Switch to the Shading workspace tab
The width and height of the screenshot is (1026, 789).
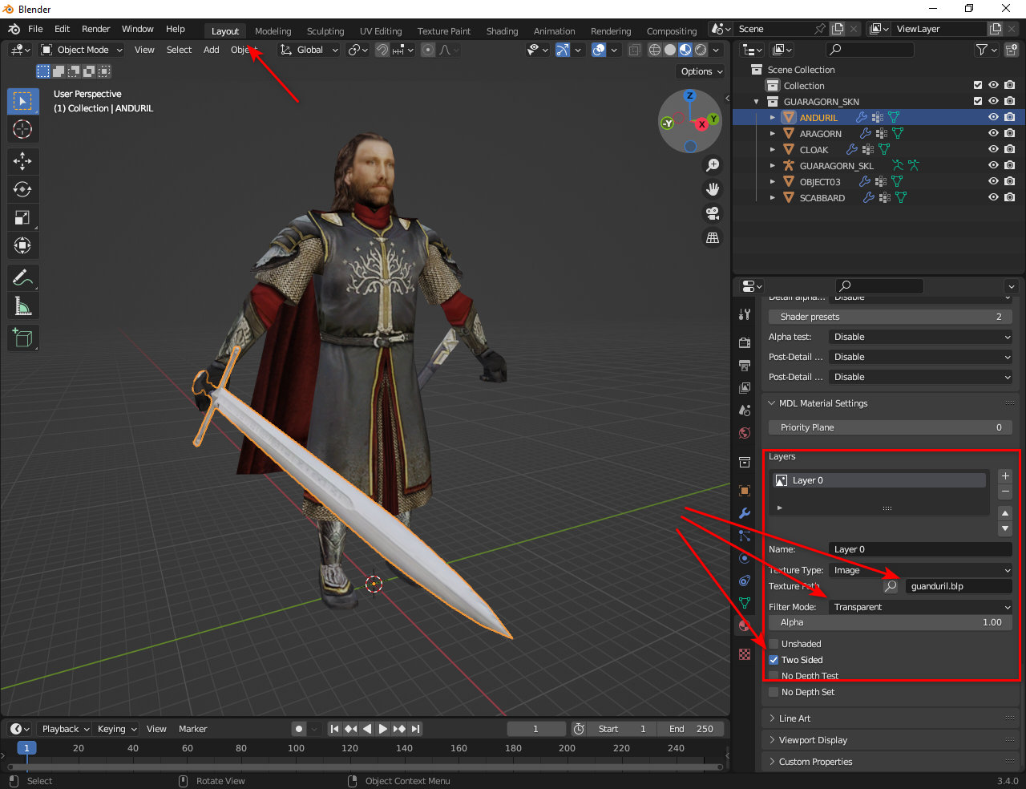click(502, 31)
